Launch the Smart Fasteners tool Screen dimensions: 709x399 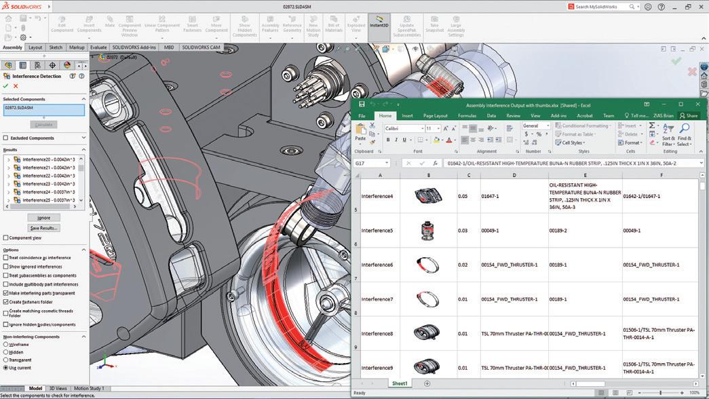pos(192,24)
